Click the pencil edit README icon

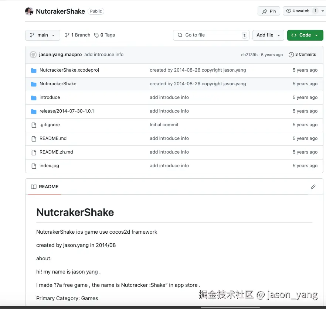(x=313, y=187)
